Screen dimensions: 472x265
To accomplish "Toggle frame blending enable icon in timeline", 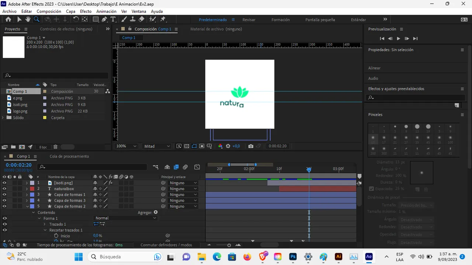I will pyautogui.click(x=176, y=167).
